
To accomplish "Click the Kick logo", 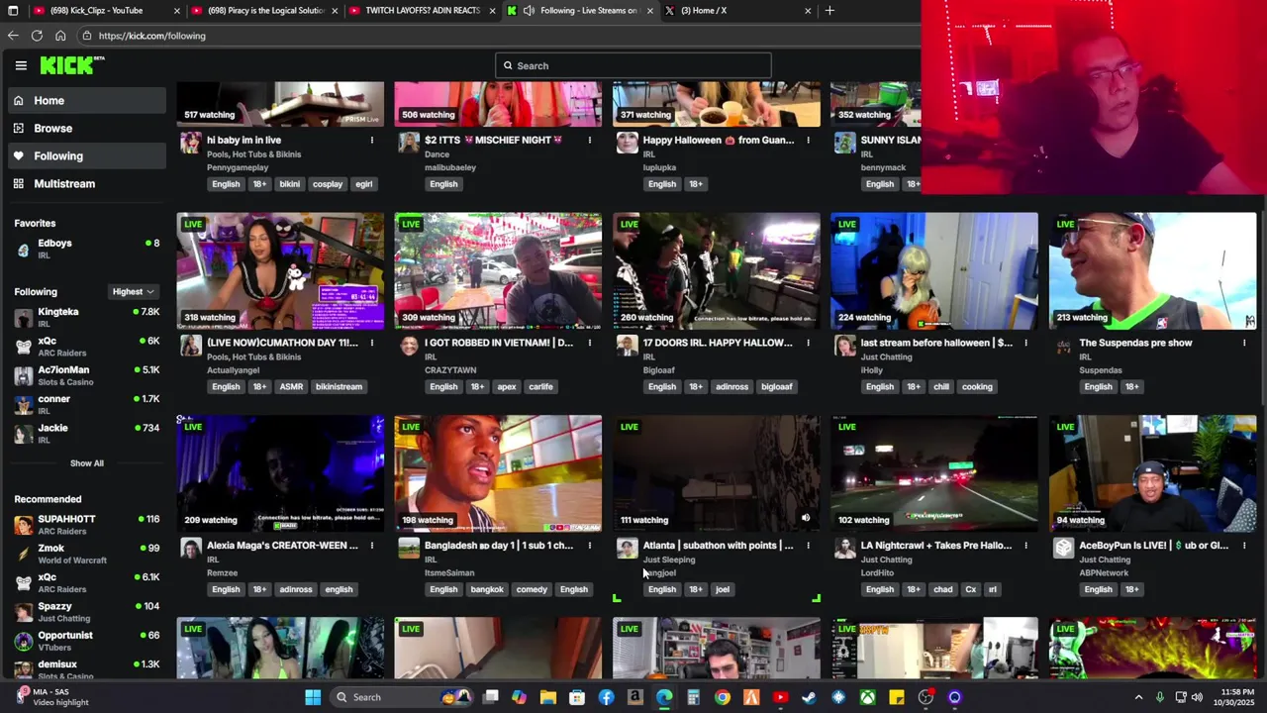I will pos(71,65).
